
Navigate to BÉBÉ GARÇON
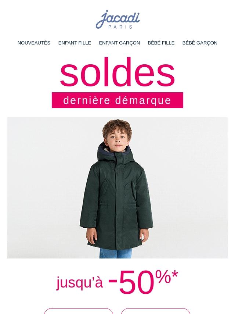pos(200,43)
